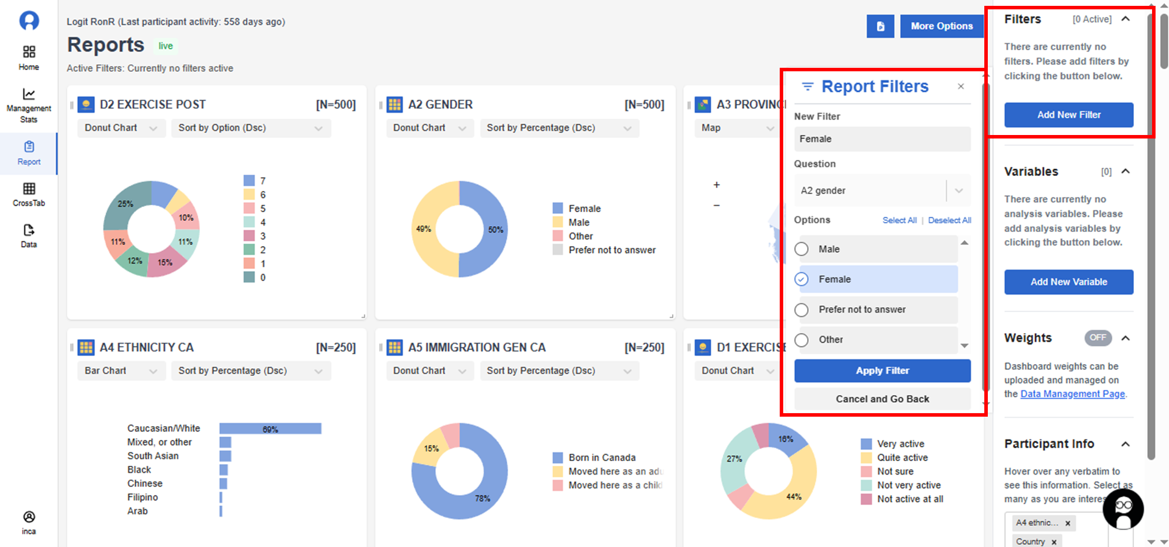Click the More Options menu button
The width and height of the screenshot is (1169, 547).
[941, 26]
